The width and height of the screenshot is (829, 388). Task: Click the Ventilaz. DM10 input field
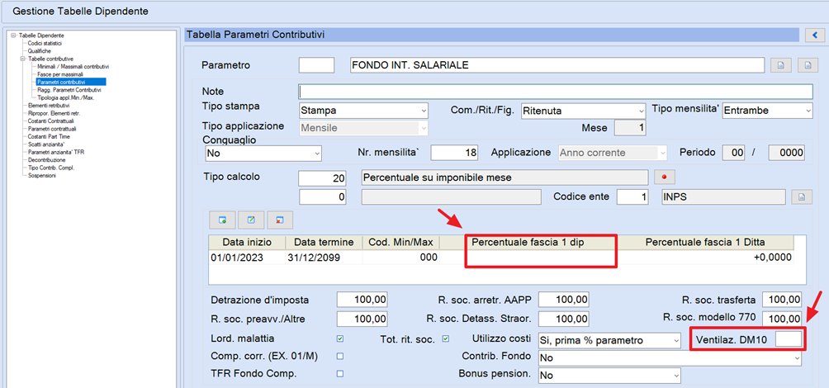pos(789,340)
